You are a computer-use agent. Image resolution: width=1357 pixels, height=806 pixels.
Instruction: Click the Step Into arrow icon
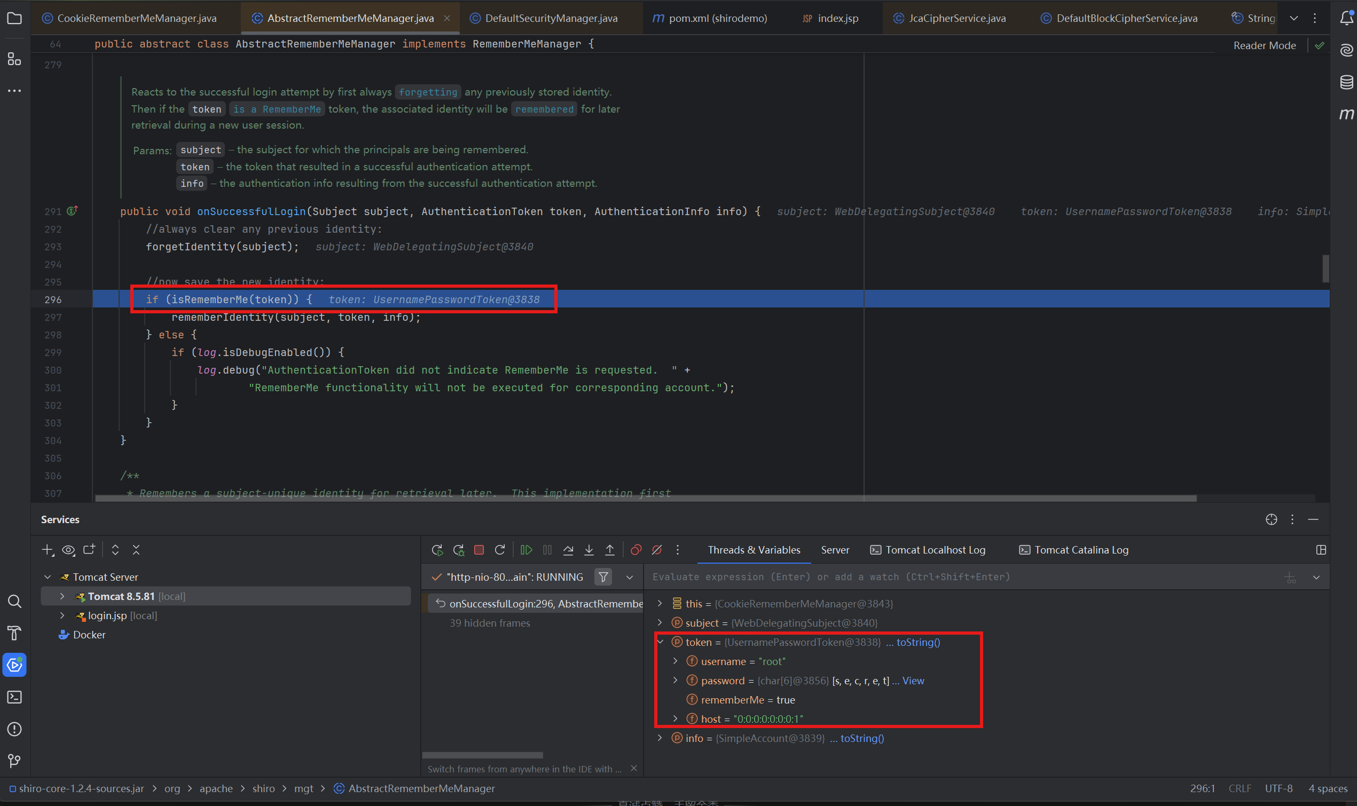coord(589,550)
